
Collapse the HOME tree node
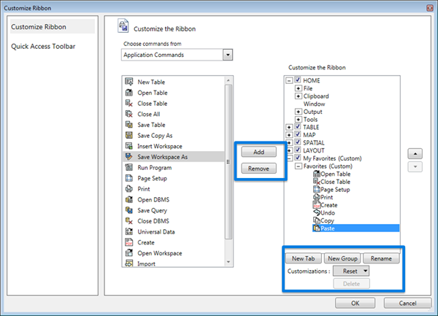289,81
